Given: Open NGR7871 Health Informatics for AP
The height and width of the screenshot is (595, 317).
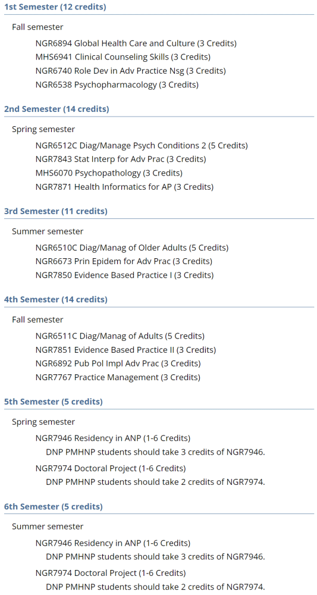Looking at the screenshot, I should (124, 187).
